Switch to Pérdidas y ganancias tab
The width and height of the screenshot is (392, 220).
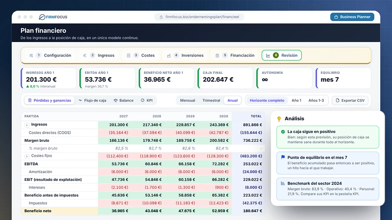pyautogui.click(x=49, y=100)
